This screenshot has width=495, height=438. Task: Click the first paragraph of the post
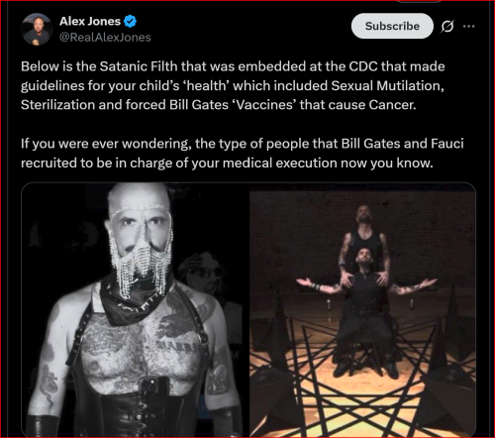click(233, 85)
